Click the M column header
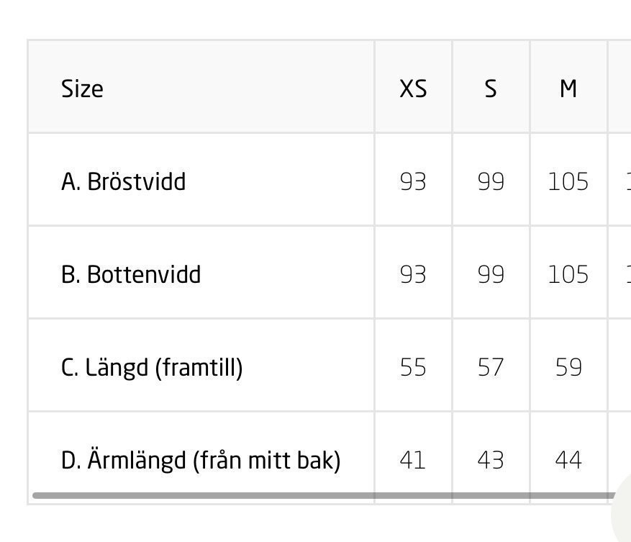Screen dimensions: 631x542 tap(568, 89)
